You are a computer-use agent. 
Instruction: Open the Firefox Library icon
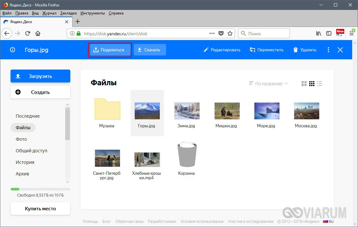pyautogui.click(x=319, y=34)
